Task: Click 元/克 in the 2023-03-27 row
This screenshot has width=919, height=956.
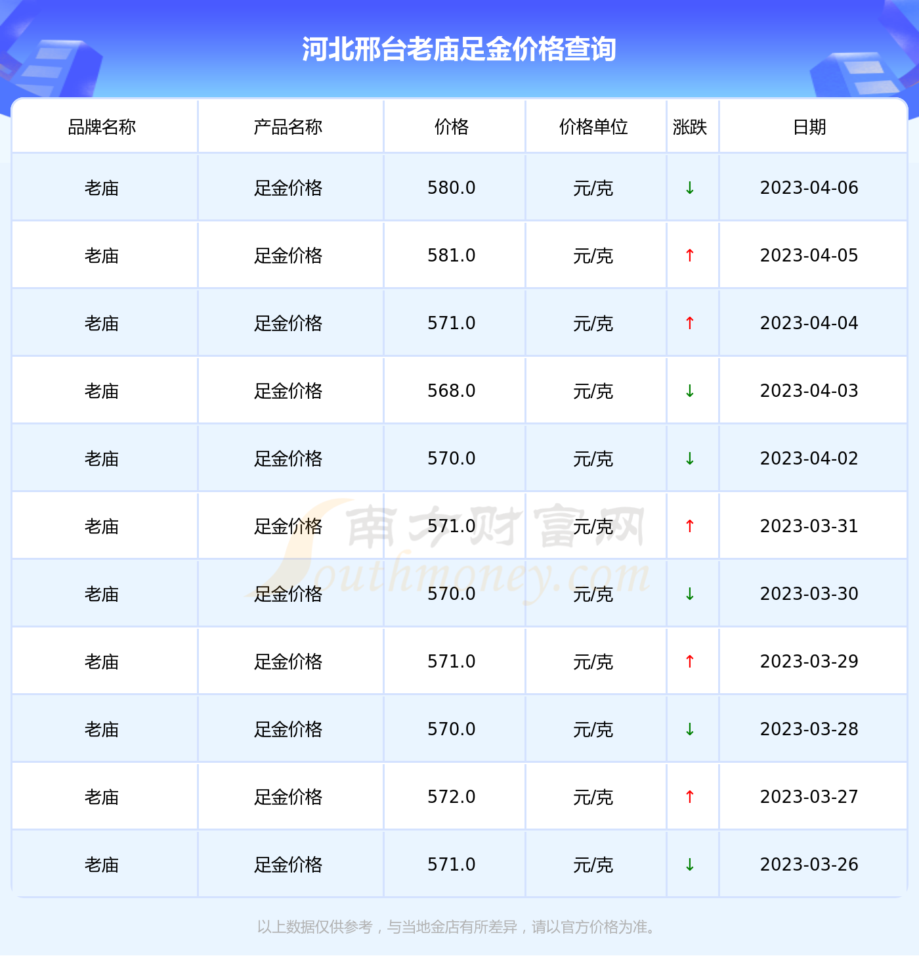Action: click(x=593, y=797)
